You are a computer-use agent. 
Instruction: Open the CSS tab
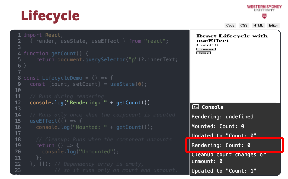click(244, 25)
